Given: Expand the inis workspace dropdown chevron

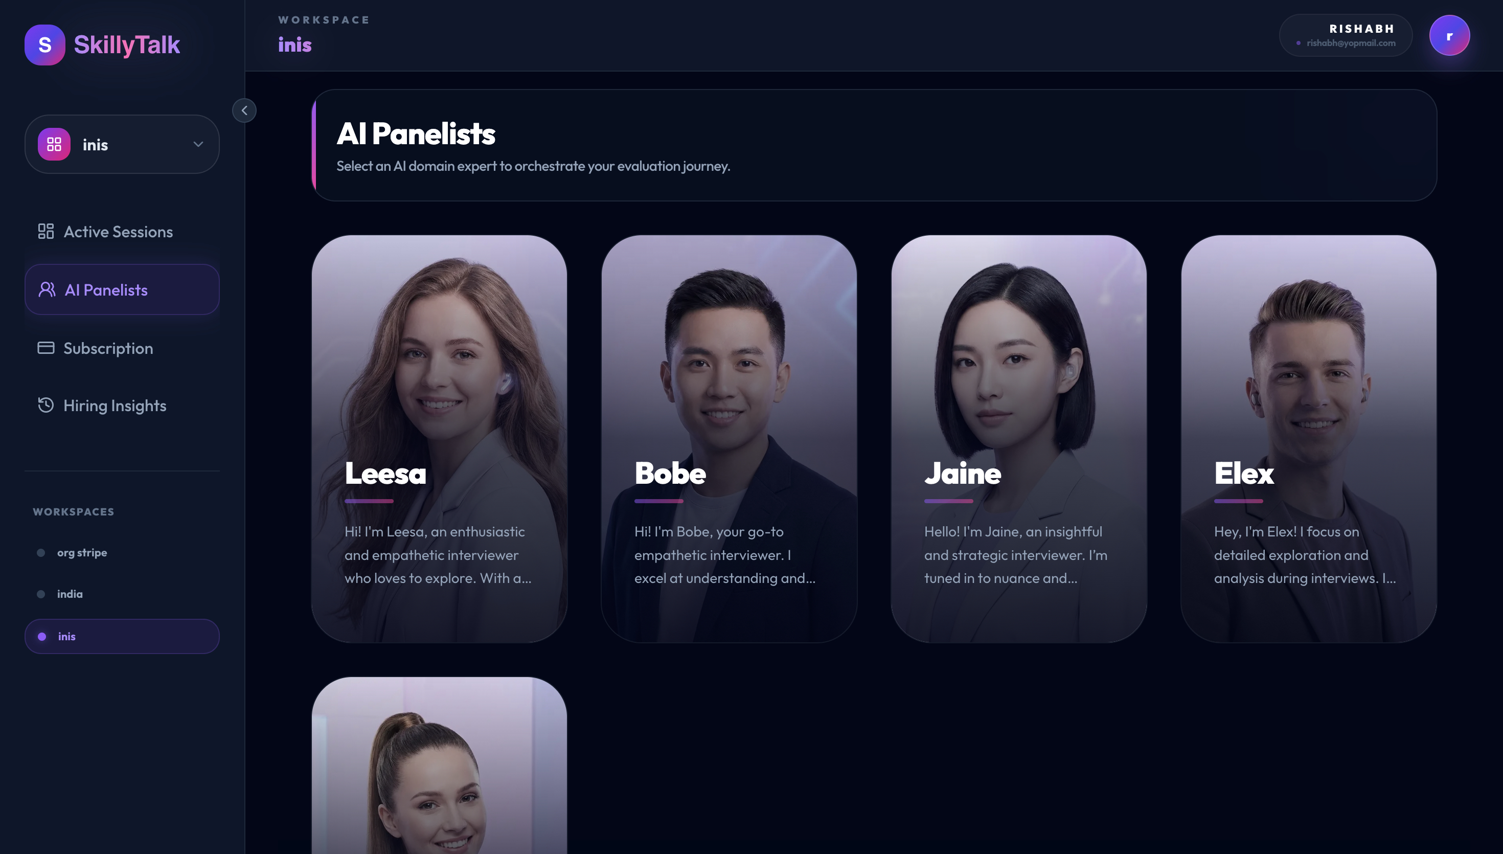Looking at the screenshot, I should pyautogui.click(x=198, y=144).
